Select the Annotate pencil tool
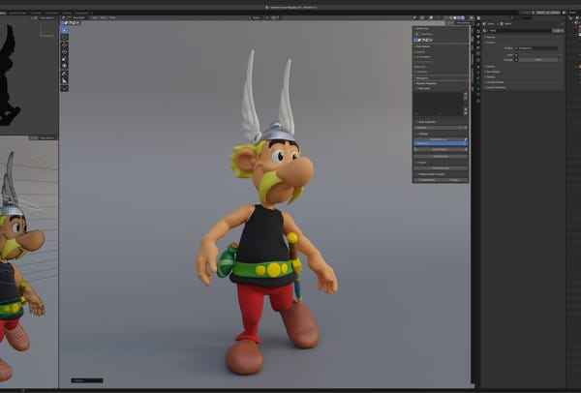Viewport: 581px width, 393px height. point(65,74)
